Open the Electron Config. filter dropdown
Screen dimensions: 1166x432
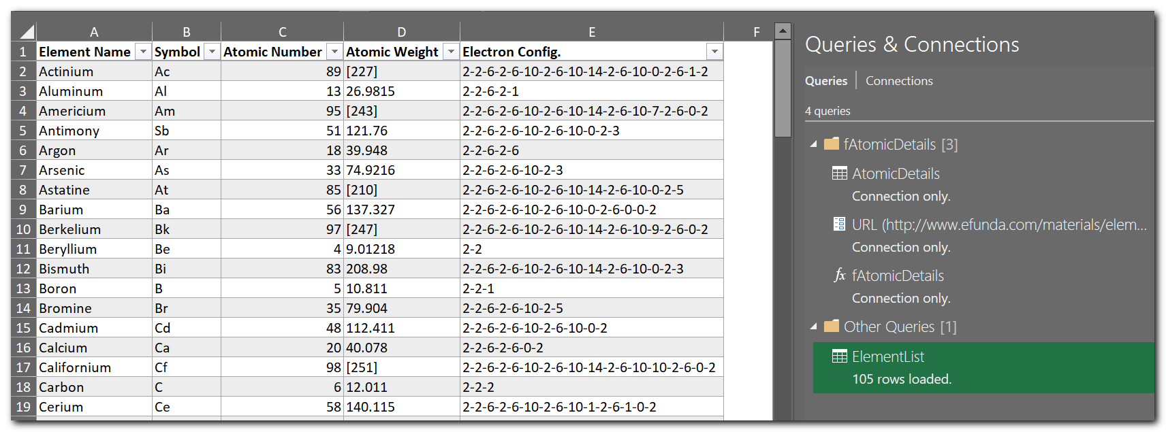coord(714,52)
